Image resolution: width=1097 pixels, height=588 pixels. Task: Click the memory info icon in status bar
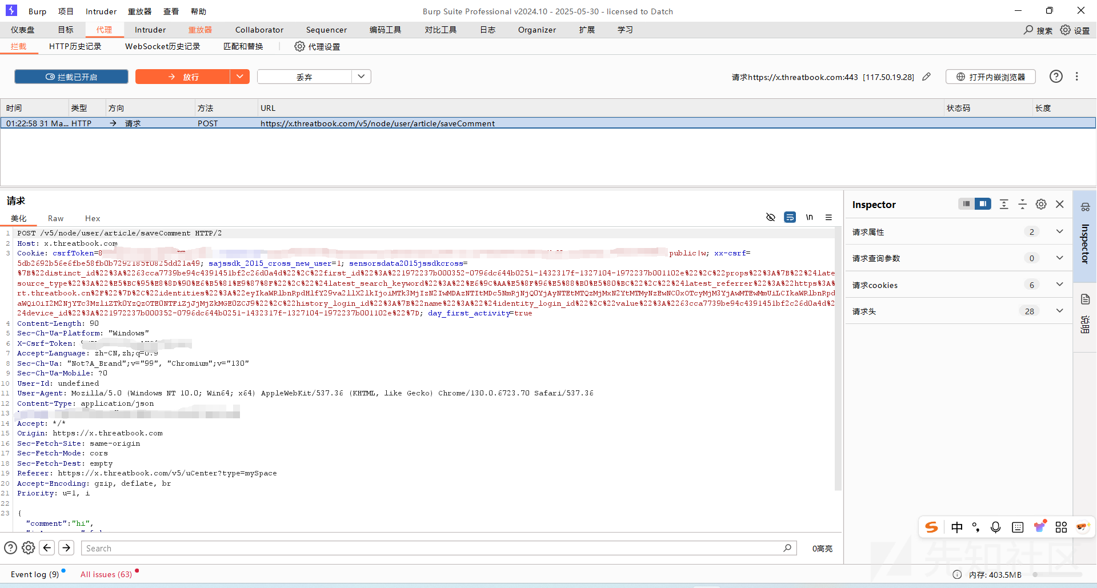click(x=957, y=575)
